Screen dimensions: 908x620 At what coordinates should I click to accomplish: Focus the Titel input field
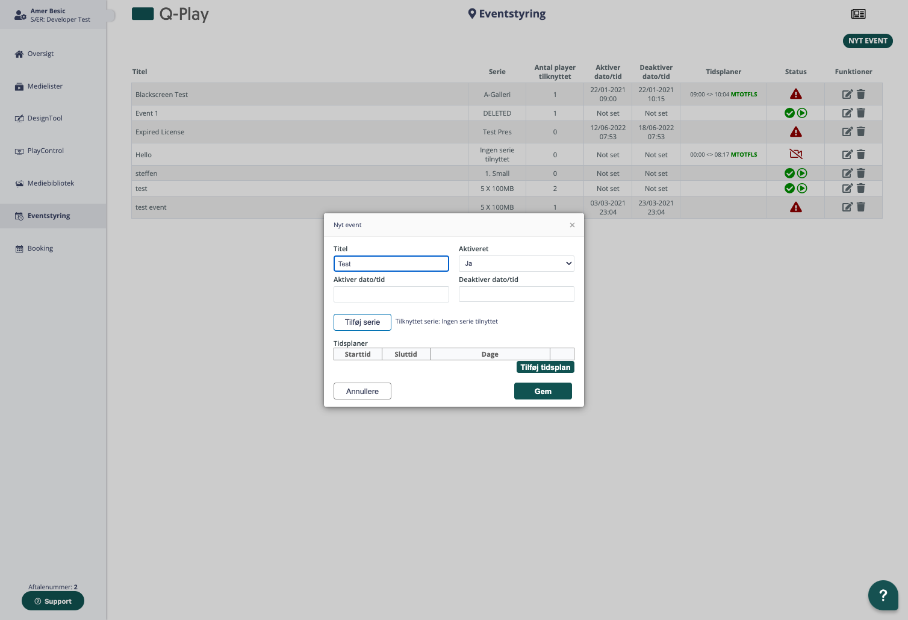tap(391, 263)
